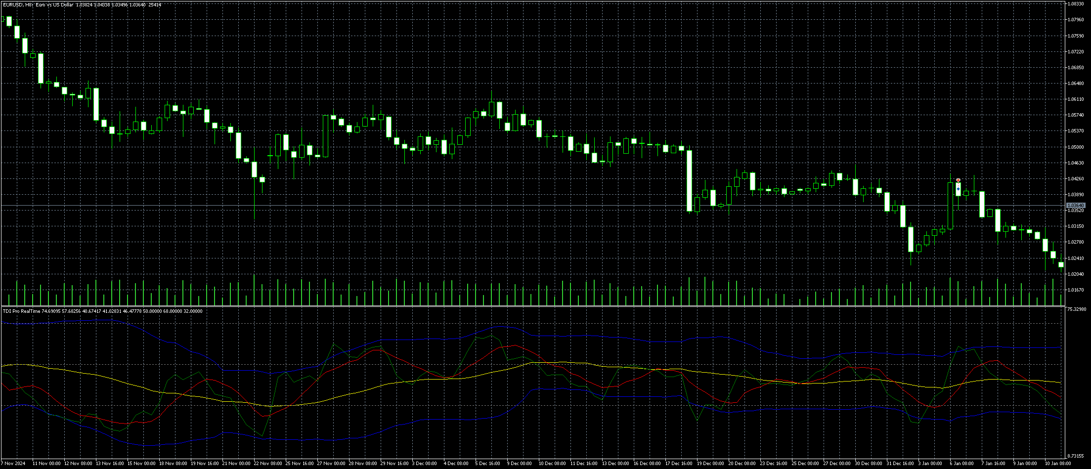1091x469 pixels.
Task: Click the 13 Dec 00:00 time axis label
Action: coord(616,464)
